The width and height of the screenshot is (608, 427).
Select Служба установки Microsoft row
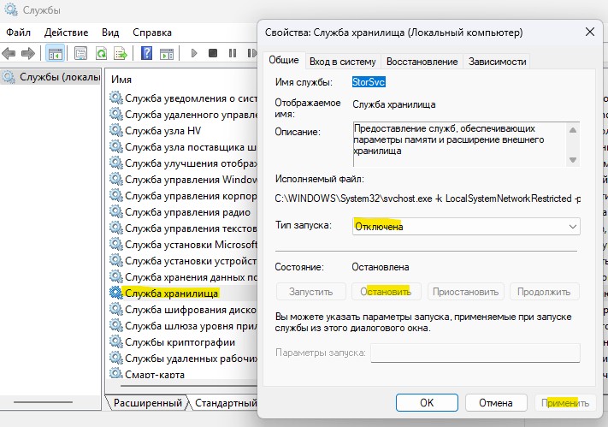[x=183, y=245]
